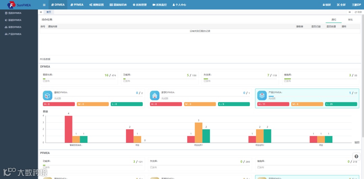
Task: Click the 刷新 refresh button
Action: 358,12
